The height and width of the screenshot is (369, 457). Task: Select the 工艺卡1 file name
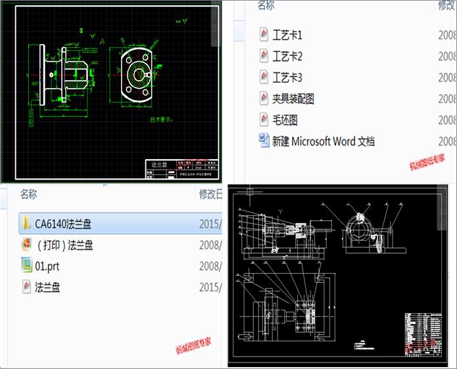287,36
